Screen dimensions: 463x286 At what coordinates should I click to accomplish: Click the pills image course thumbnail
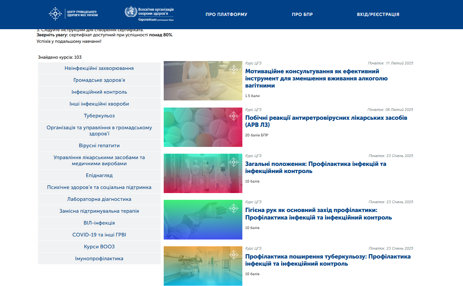coord(203,127)
